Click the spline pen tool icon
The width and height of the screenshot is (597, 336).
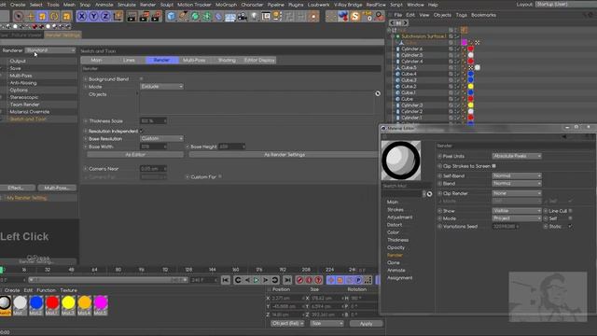click(184, 17)
